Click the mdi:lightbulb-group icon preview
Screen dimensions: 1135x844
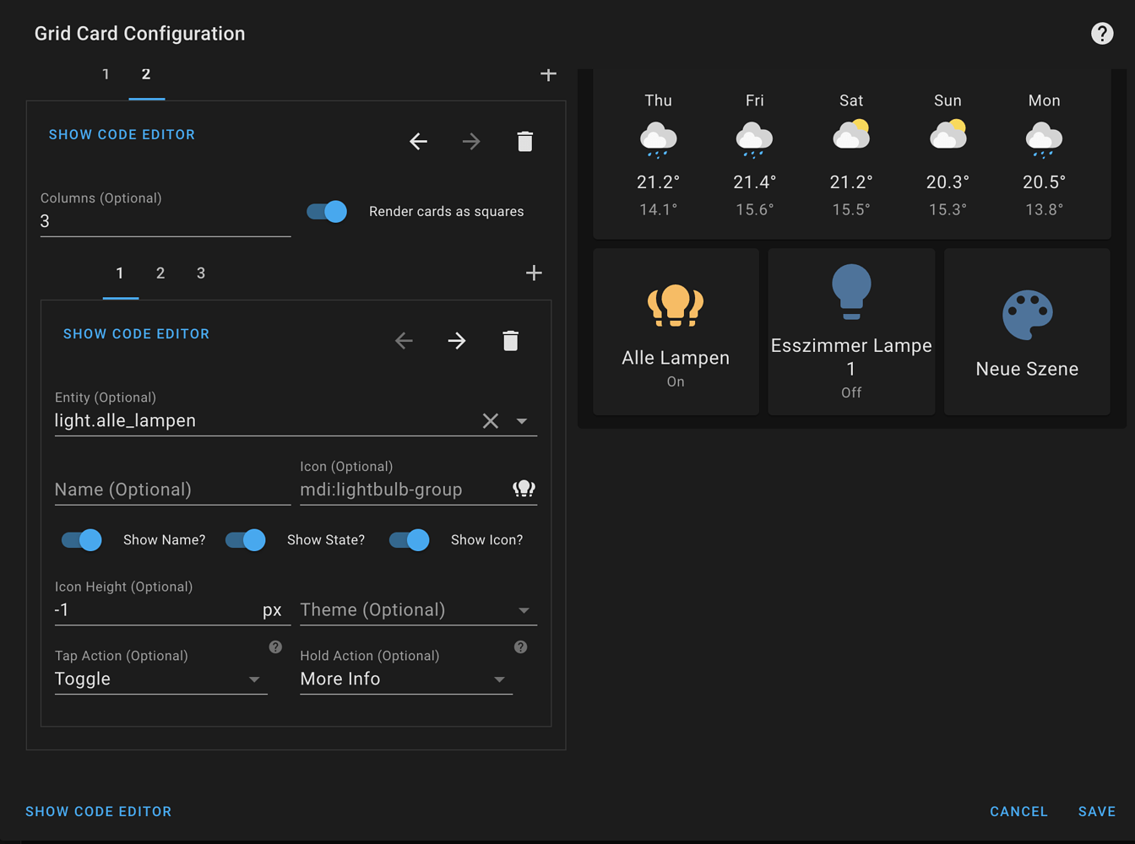[x=524, y=488]
